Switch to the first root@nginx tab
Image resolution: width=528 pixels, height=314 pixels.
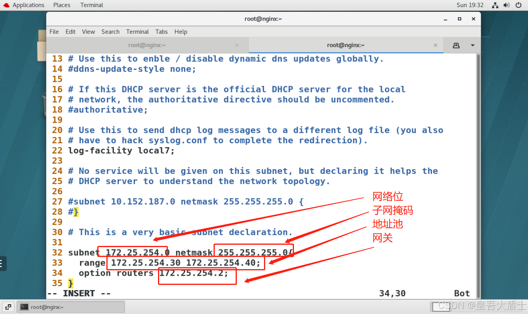[x=147, y=45]
